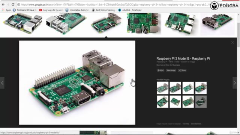Select the fourth top-down Raspberry Pi thumbnail
This screenshot has height=135, width=240.
point(144,23)
